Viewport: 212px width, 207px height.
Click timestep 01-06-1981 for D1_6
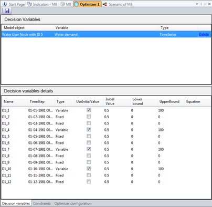40,143
